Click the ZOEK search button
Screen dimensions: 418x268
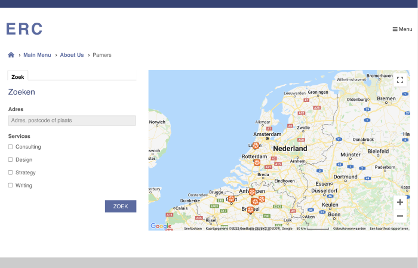pyautogui.click(x=121, y=206)
